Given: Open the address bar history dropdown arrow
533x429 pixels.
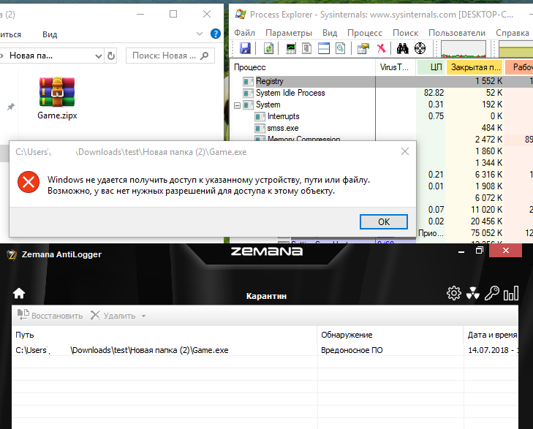Looking at the screenshot, I should (98, 56).
